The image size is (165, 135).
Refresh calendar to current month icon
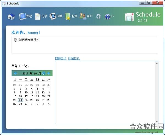coord(44,73)
